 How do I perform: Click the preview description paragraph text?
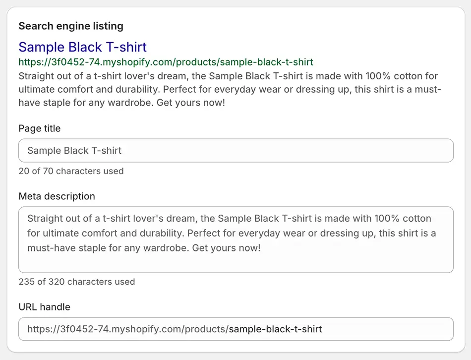(x=230, y=89)
